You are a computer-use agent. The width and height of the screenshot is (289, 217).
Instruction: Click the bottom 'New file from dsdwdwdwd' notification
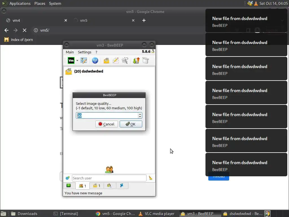[x=246, y=165]
